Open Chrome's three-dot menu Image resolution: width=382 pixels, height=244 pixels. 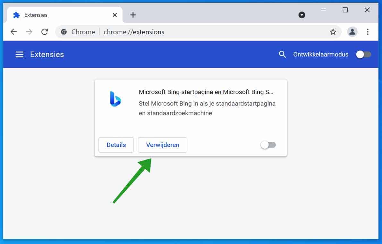pyautogui.click(x=368, y=32)
